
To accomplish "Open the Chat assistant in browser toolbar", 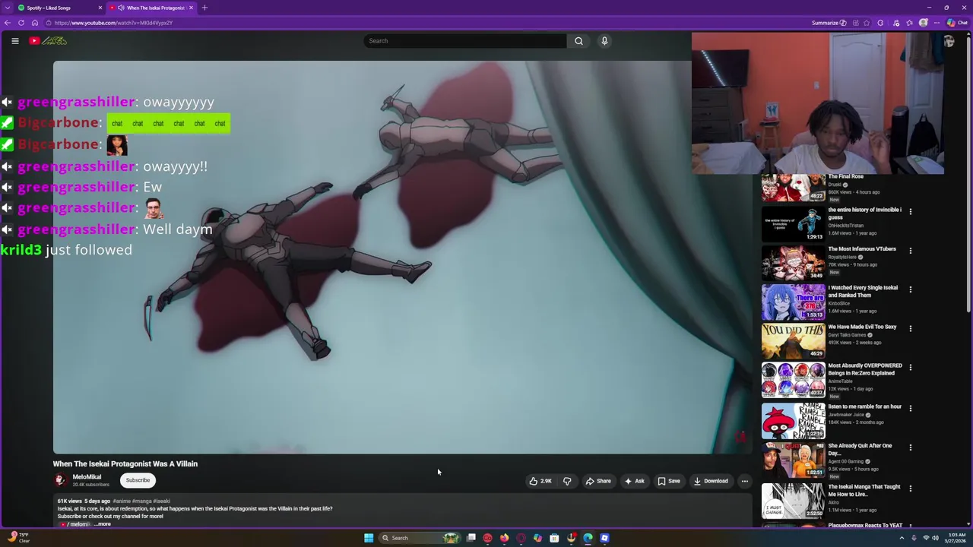I will tap(957, 23).
